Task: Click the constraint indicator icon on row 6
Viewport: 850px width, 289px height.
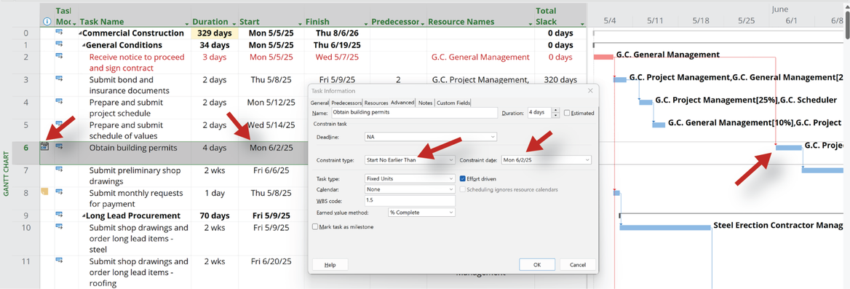Action: coord(45,146)
